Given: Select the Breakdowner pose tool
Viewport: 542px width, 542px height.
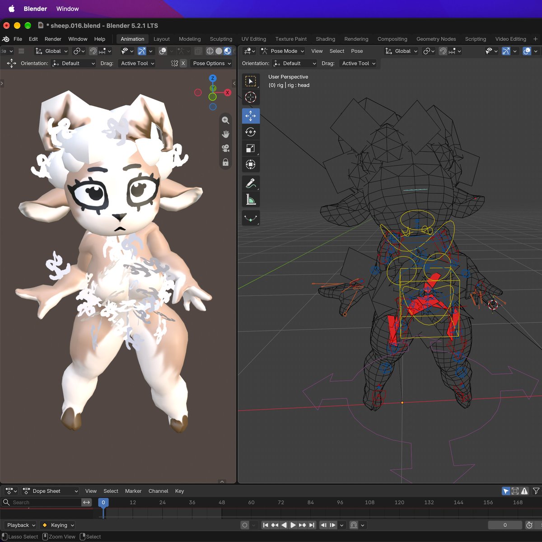Looking at the screenshot, I should tap(251, 218).
